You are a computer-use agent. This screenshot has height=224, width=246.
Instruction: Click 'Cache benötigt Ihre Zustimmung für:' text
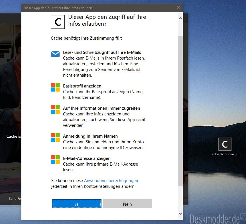pos(86,38)
